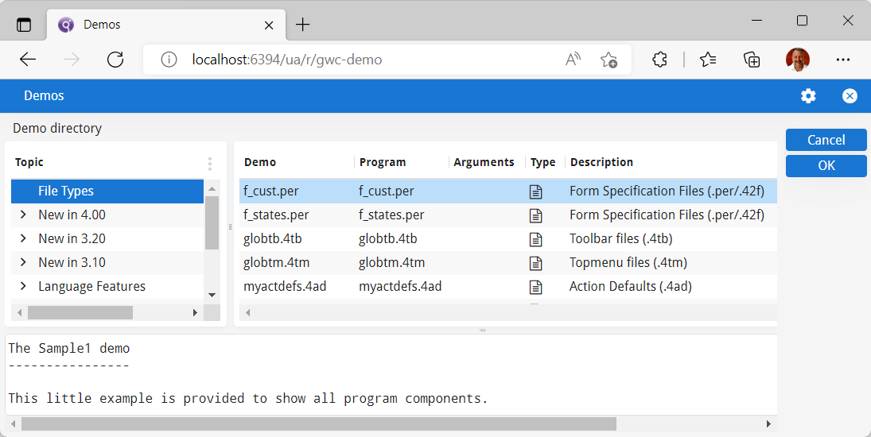Open browser extensions puzzle icon
Image resolution: width=871 pixels, height=437 pixels.
(x=659, y=60)
